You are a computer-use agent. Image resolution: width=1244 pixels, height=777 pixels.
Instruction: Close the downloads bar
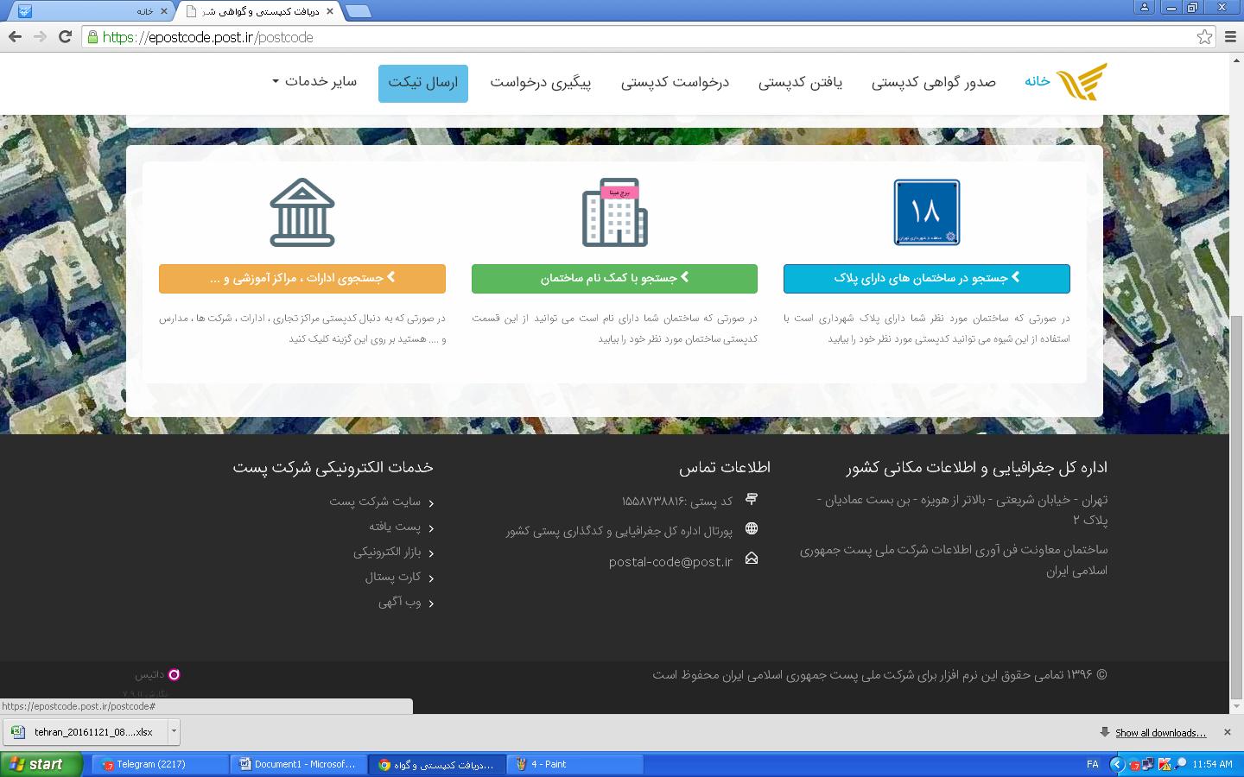pos(1227,732)
